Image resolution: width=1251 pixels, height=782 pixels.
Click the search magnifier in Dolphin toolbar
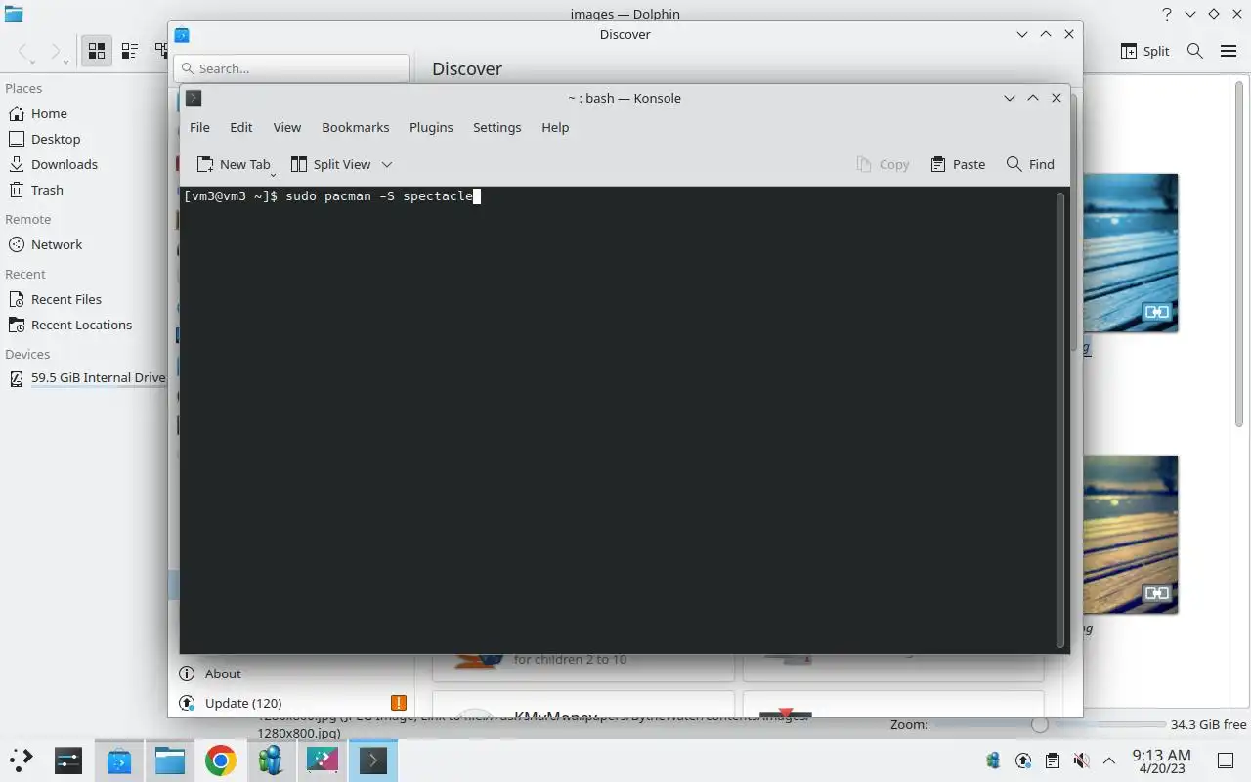(x=1194, y=51)
